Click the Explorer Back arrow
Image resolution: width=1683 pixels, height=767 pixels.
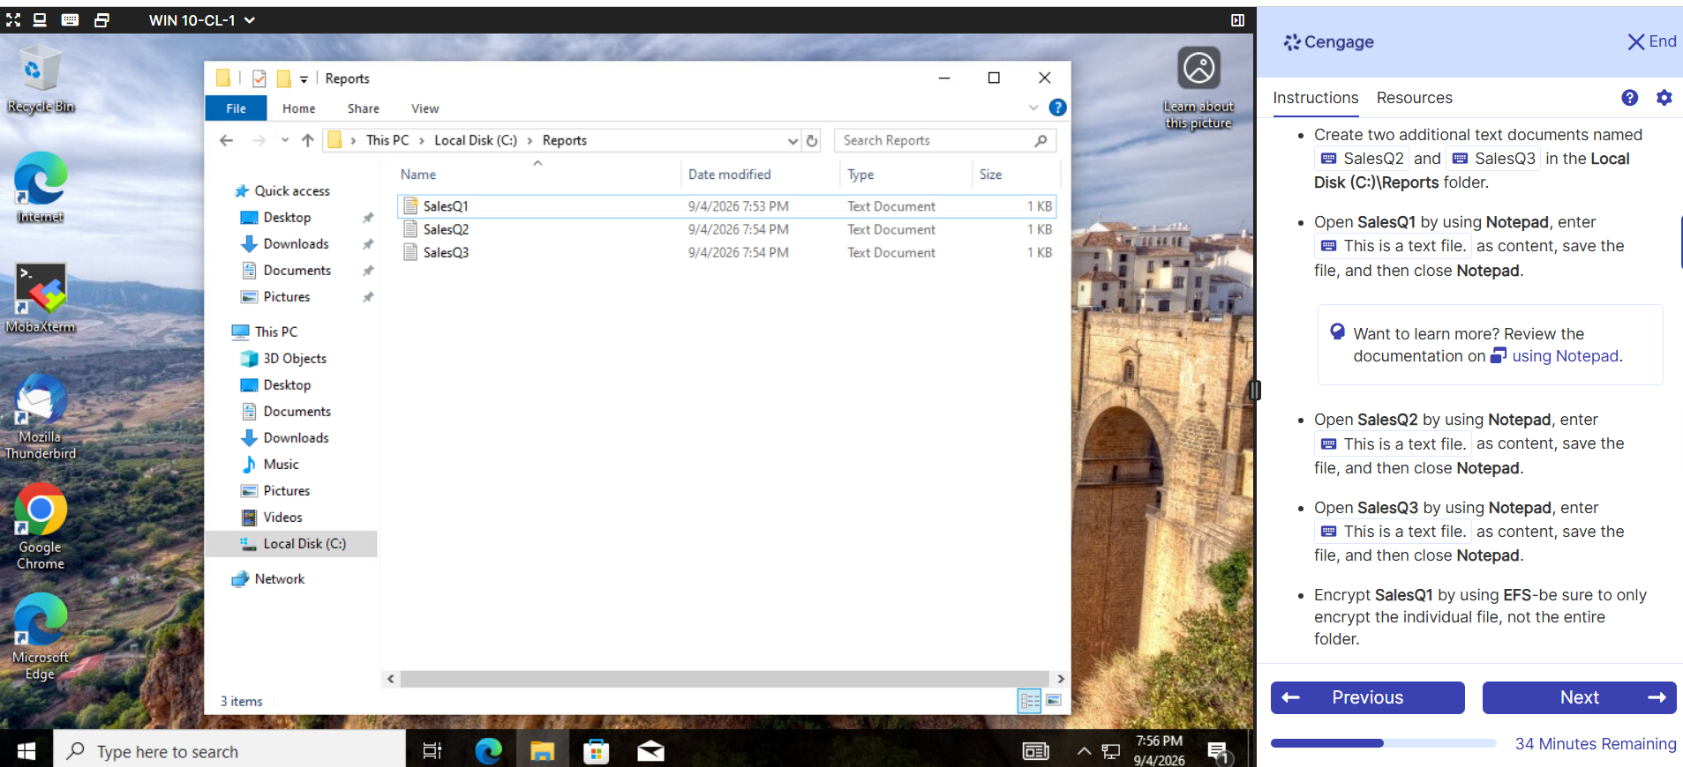(x=227, y=140)
